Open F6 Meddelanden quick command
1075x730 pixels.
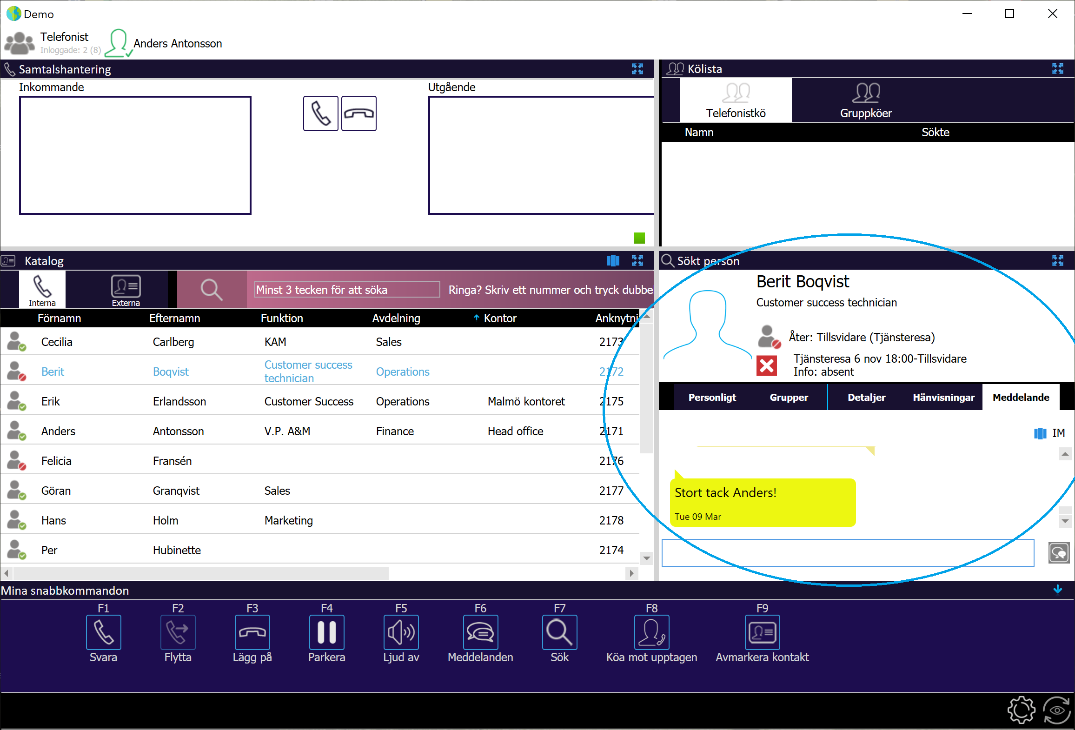tap(480, 632)
